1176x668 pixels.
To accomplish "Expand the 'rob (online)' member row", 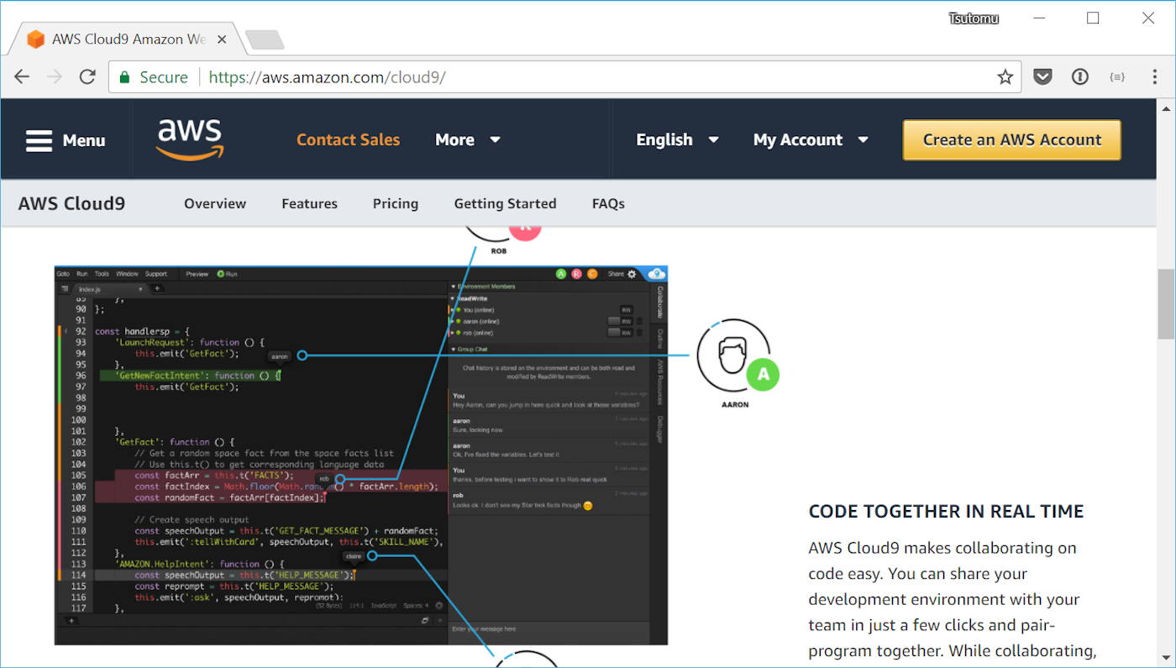I will 453,333.
